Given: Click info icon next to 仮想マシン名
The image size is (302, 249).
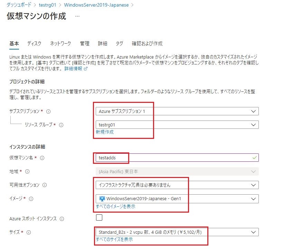Looking at the screenshot, I should (42, 158).
